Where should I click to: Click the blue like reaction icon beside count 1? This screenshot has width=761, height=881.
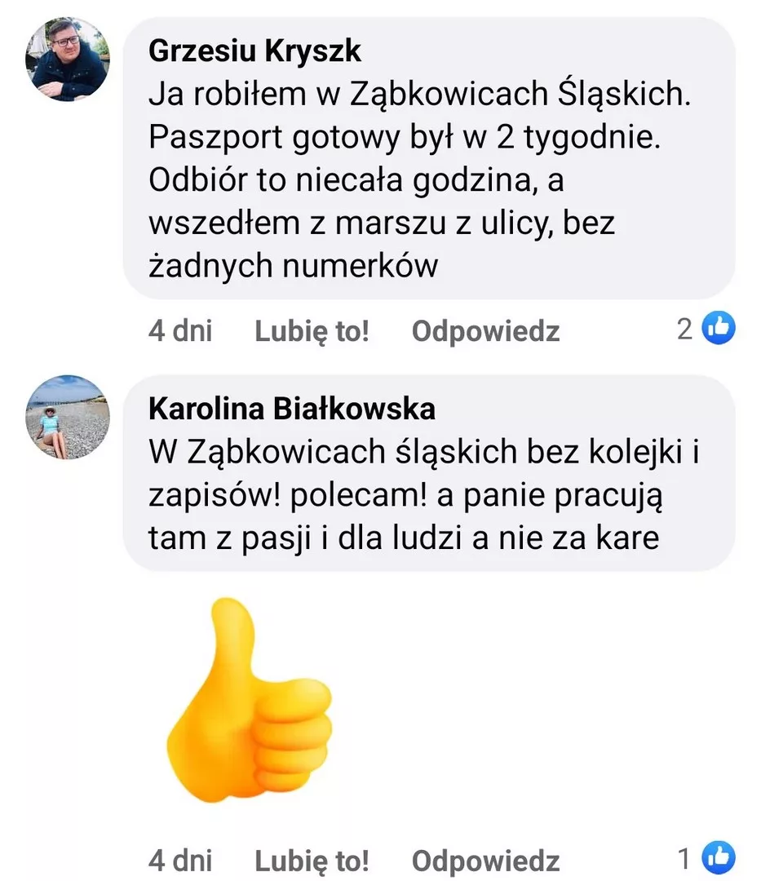click(x=719, y=857)
